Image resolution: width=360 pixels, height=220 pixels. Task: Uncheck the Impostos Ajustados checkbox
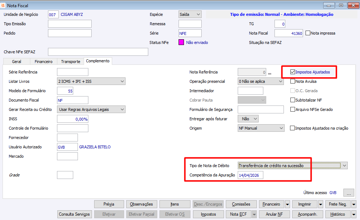(293, 72)
